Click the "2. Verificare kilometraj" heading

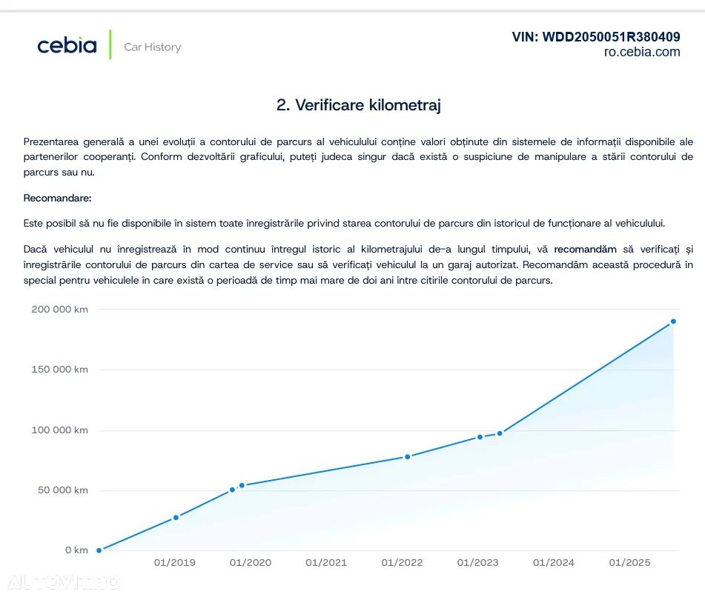click(x=359, y=105)
